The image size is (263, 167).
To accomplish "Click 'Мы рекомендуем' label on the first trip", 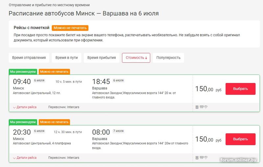I will (23, 71).
